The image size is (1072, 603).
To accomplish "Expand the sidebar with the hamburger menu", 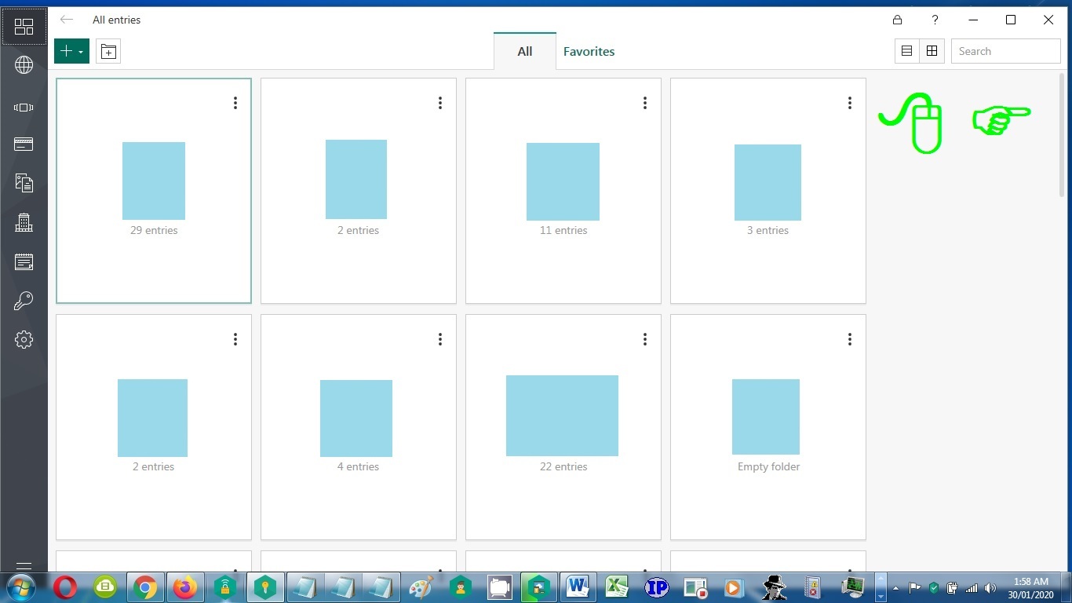I will (24, 566).
